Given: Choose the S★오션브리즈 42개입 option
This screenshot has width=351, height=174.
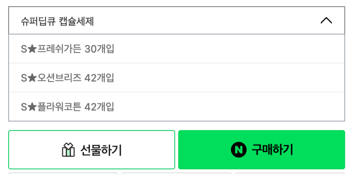Looking at the screenshot, I should (x=67, y=78).
